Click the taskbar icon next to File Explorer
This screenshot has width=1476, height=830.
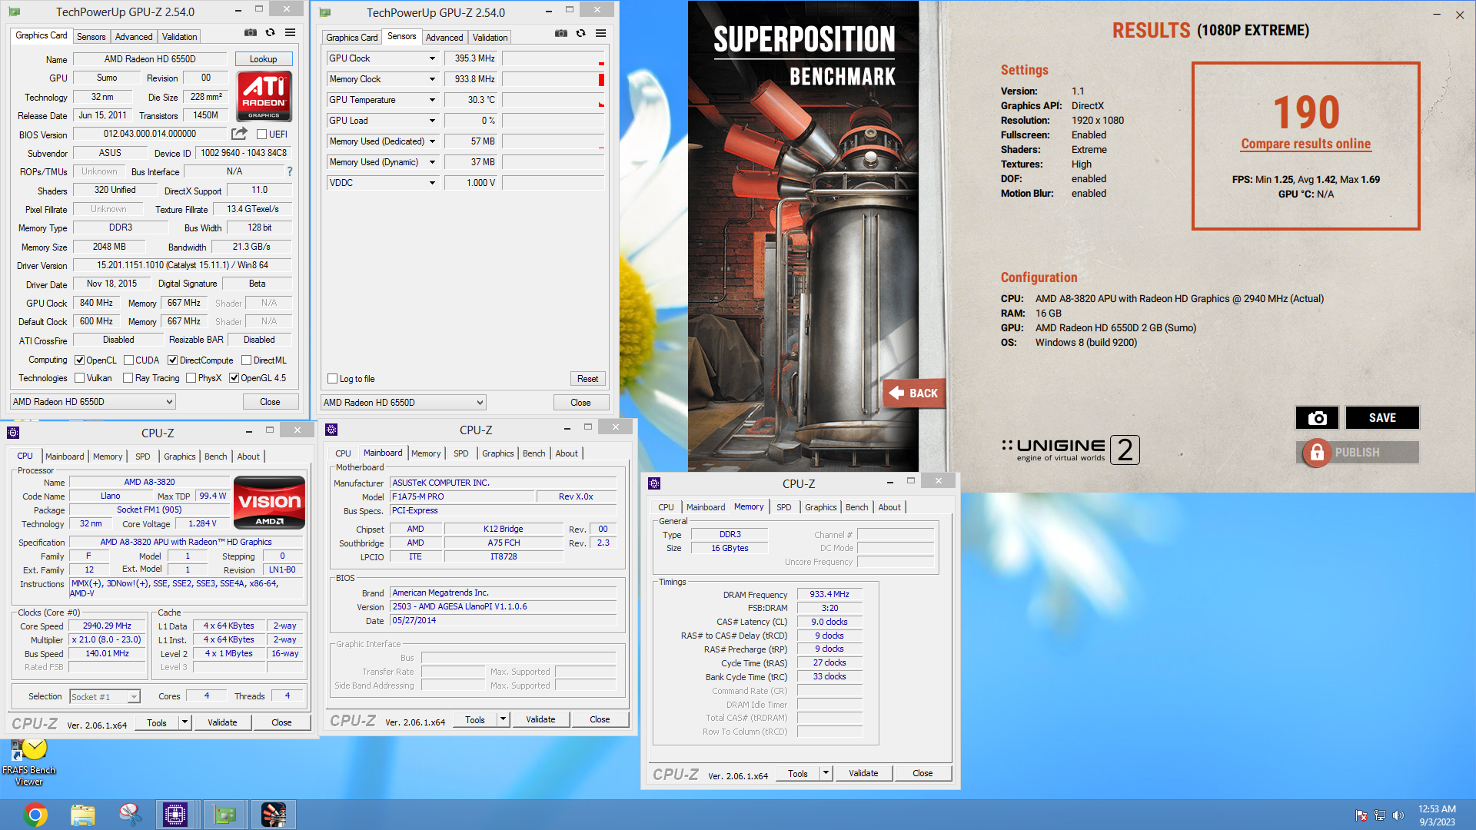(x=129, y=815)
